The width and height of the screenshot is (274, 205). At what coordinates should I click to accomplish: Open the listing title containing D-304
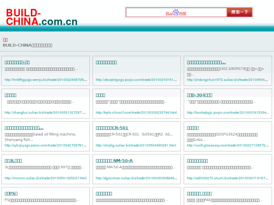(x=199, y=95)
